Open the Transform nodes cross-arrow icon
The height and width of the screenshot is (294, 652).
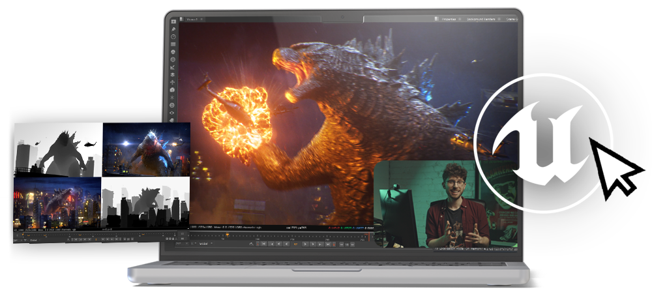coord(173,82)
